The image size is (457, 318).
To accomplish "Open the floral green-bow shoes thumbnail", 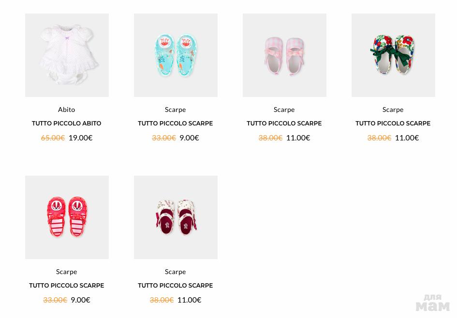I will click(393, 55).
